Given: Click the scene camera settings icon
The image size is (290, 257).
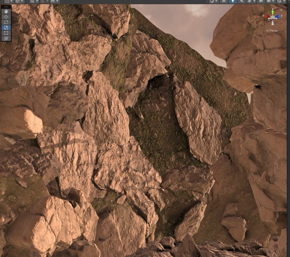Looking at the screenshot, I should pyautogui.click(x=269, y=1).
